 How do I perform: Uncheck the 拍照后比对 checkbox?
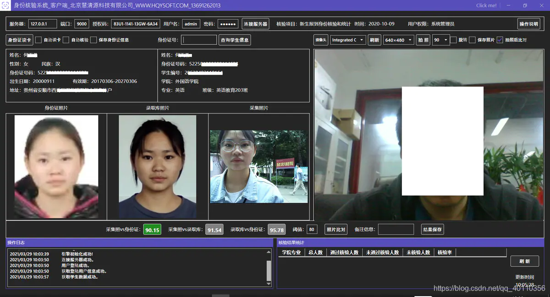pos(500,40)
